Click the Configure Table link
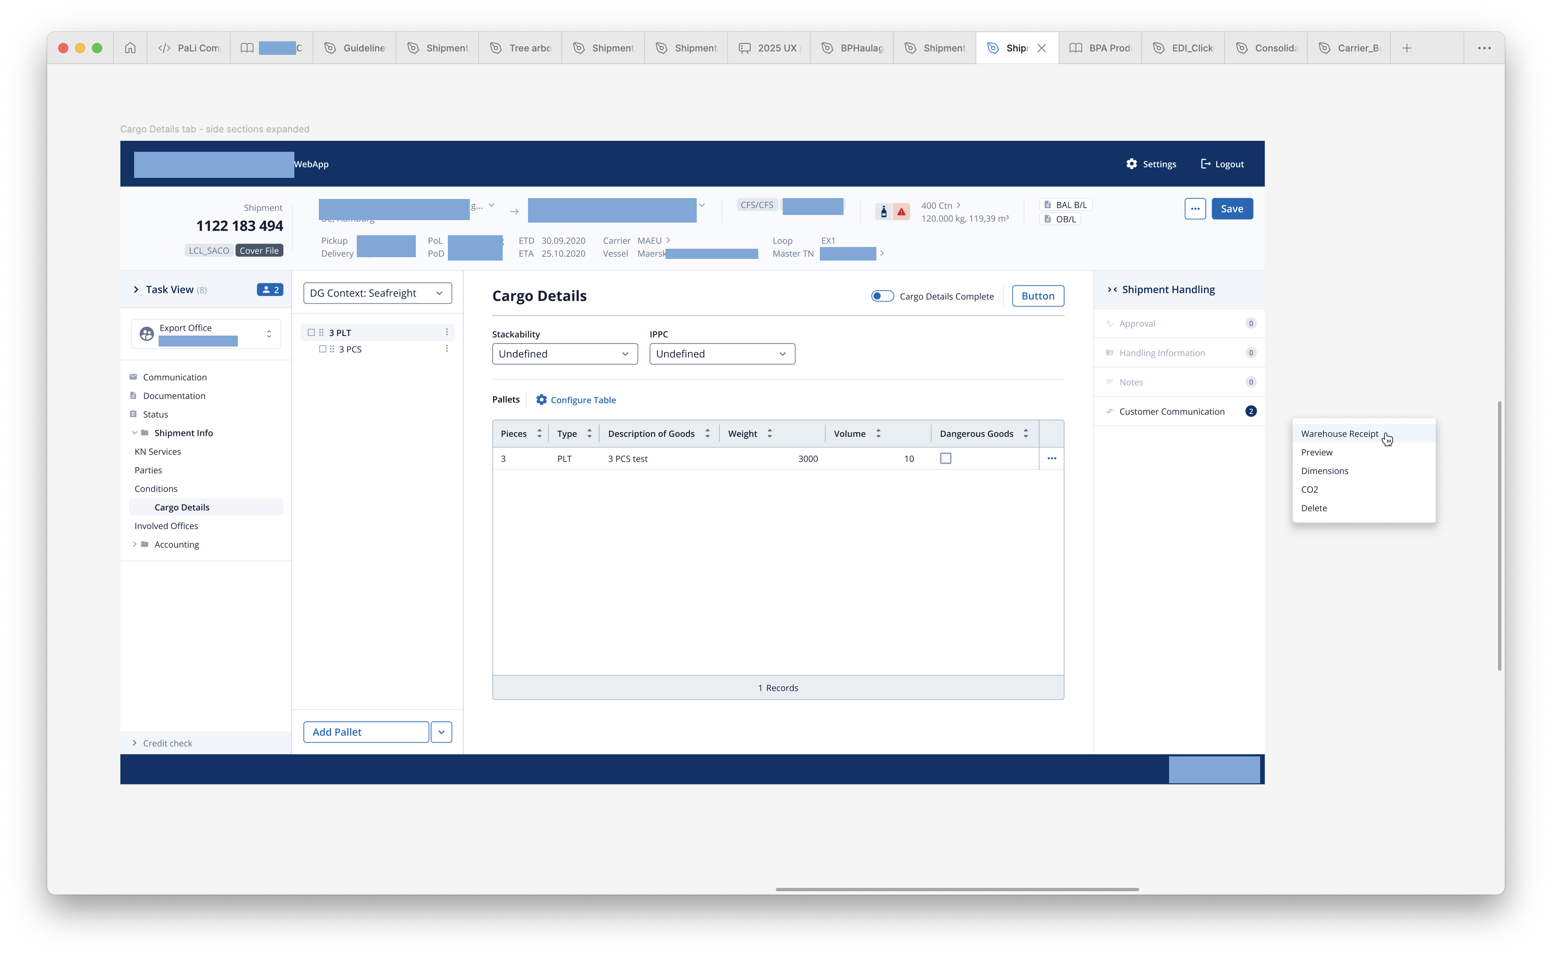Screen dimensions: 1552x957 pos(582,400)
